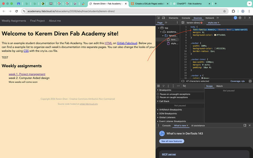Collapse the top frame tree node
The height and width of the screenshot is (158, 253).
point(159,28)
